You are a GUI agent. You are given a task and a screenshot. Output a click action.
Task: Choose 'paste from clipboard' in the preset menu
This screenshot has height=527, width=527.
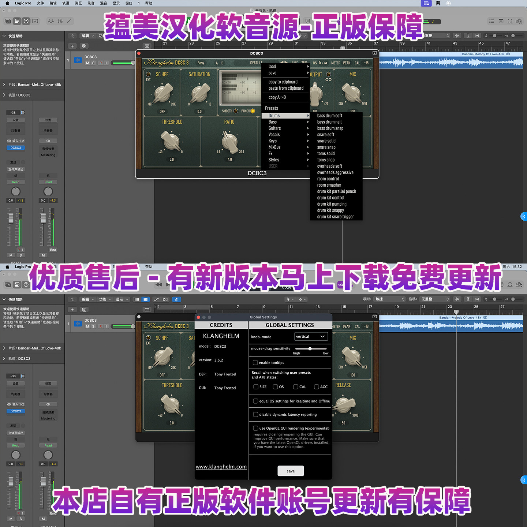pos(286,88)
